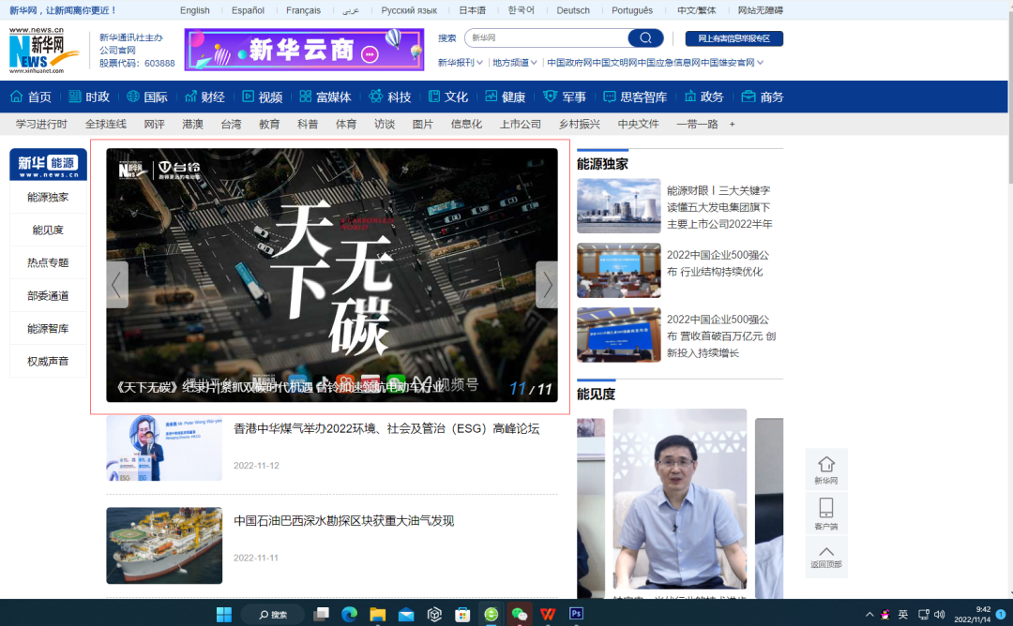The image size is (1013, 626).
Task: Click the search magnifier button
Action: coord(645,38)
